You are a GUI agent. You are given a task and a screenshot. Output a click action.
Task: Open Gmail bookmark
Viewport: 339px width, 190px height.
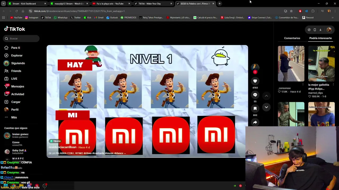[x=99, y=18]
